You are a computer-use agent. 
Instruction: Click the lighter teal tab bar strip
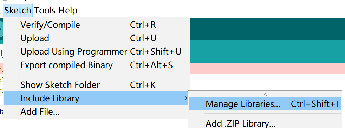pos(267,52)
